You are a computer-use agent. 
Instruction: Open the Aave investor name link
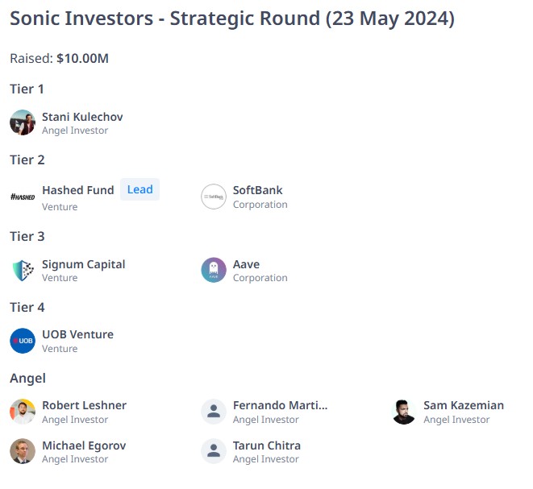246,264
